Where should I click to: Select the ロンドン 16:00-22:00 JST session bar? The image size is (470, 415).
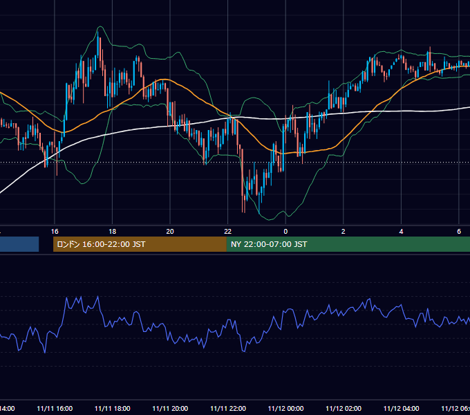[x=140, y=244]
